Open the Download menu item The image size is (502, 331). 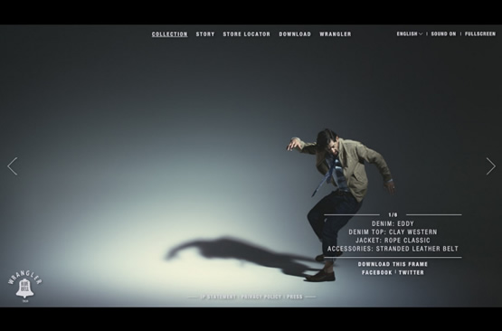click(x=295, y=34)
